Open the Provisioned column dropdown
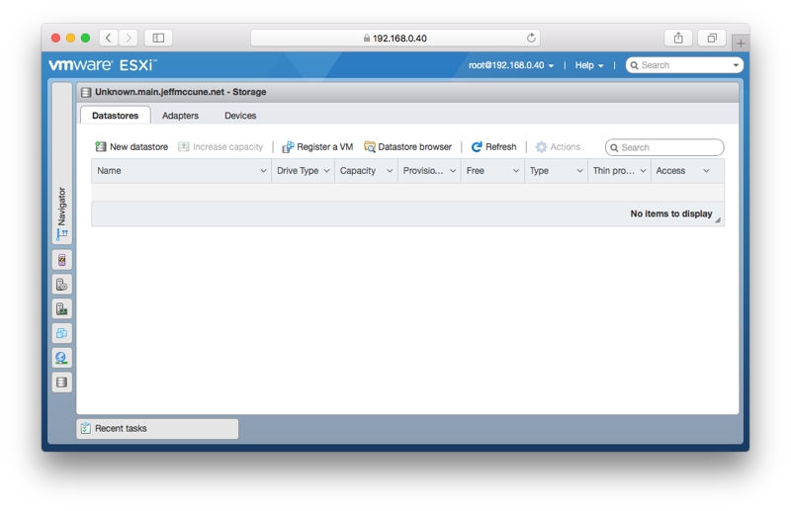The height and width of the screenshot is (511, 791). (453, 171)
